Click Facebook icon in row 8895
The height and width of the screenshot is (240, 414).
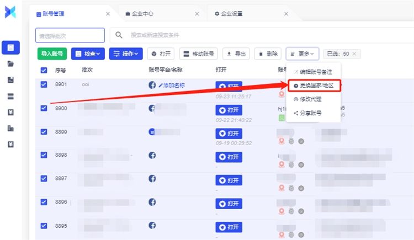pos(152,225)
